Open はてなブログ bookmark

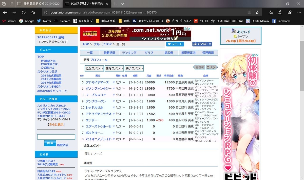click(x=83, y=21)
